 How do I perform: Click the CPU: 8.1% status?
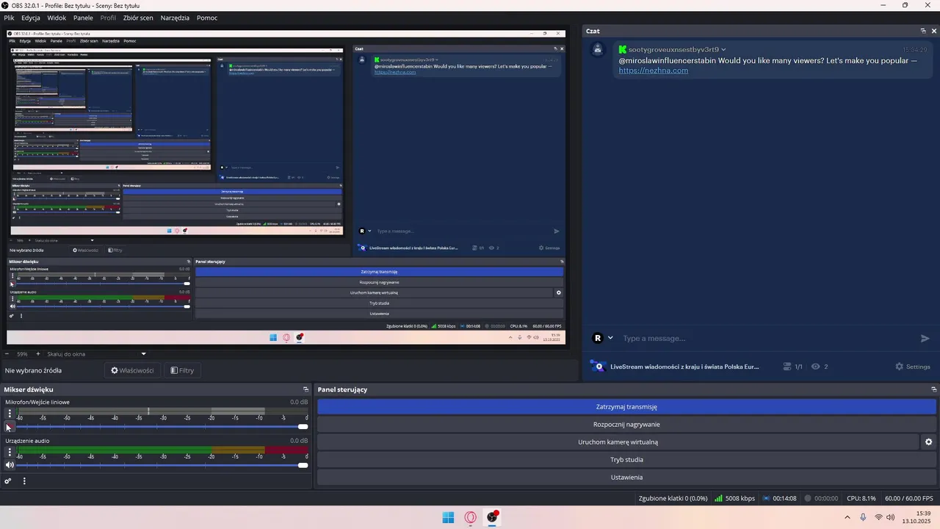point(861,498)
